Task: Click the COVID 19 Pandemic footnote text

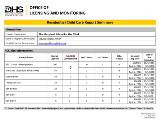Action: (79, 108)
